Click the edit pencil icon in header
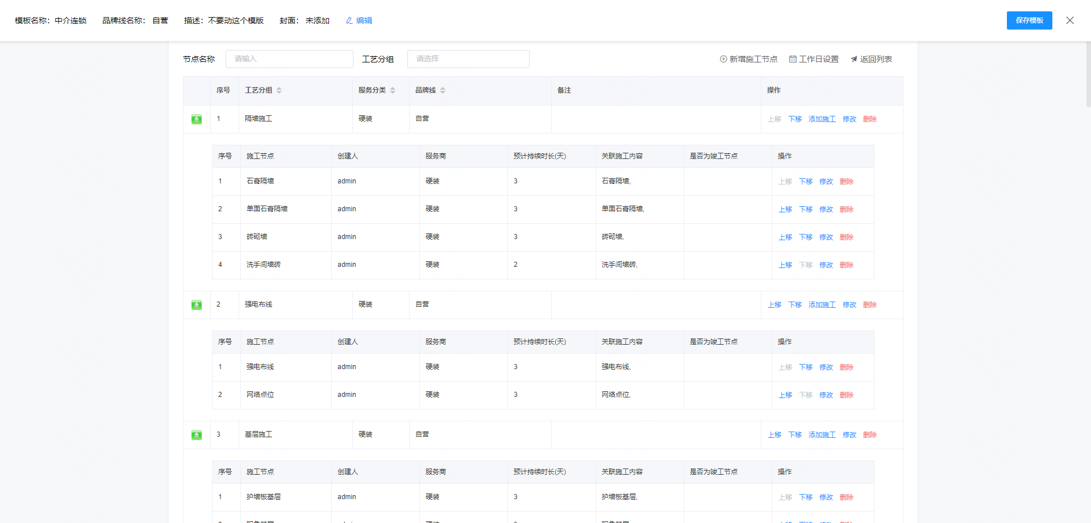Viewport: 1091px width, 523px height. pyautogui.click(x=349, y=20)
